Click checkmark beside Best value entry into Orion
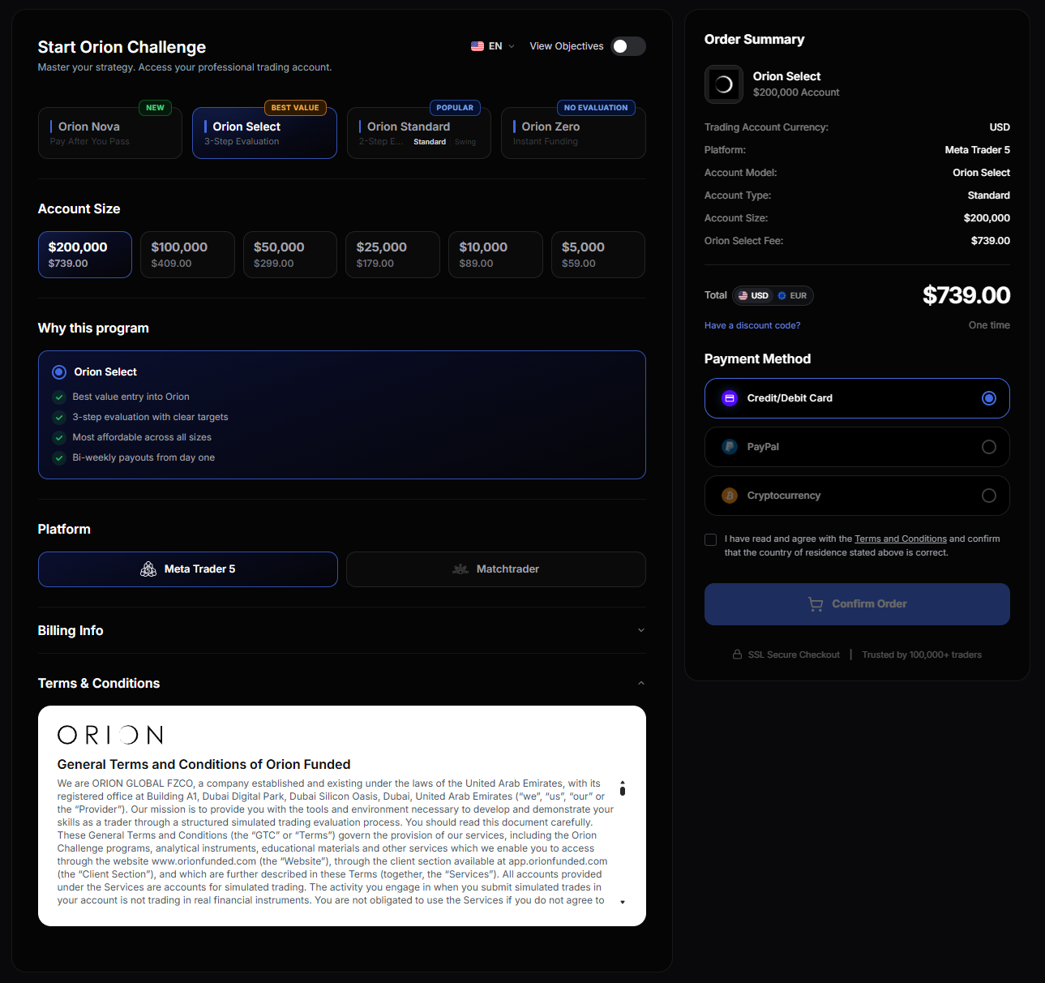 click(x=59, y=397)
